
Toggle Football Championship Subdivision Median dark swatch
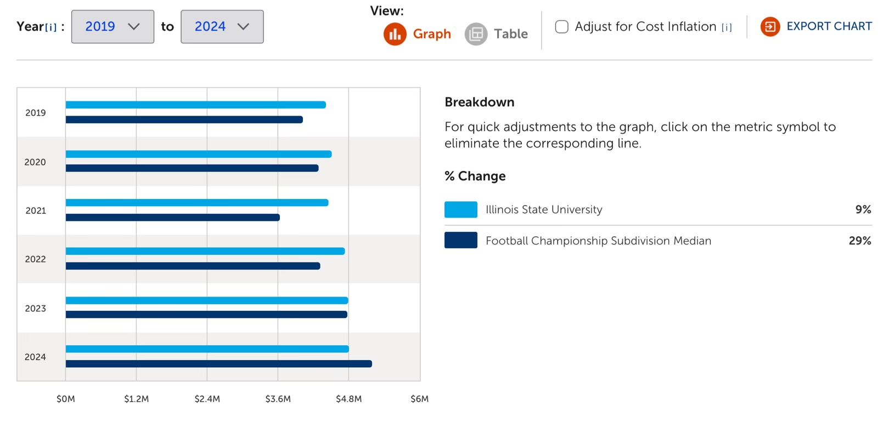click(460, 241)
